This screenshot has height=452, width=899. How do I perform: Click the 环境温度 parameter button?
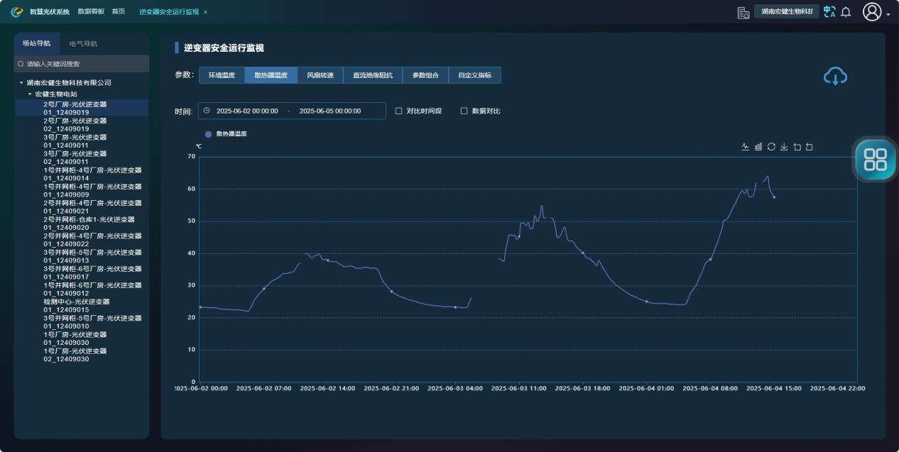222,75
